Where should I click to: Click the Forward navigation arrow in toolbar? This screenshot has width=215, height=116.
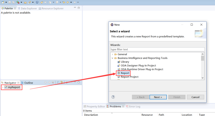75,2
